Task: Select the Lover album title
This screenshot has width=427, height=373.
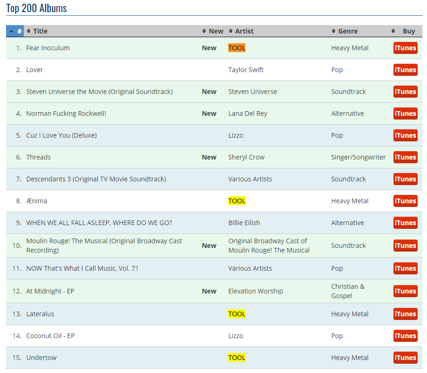Action: [34, 70]
